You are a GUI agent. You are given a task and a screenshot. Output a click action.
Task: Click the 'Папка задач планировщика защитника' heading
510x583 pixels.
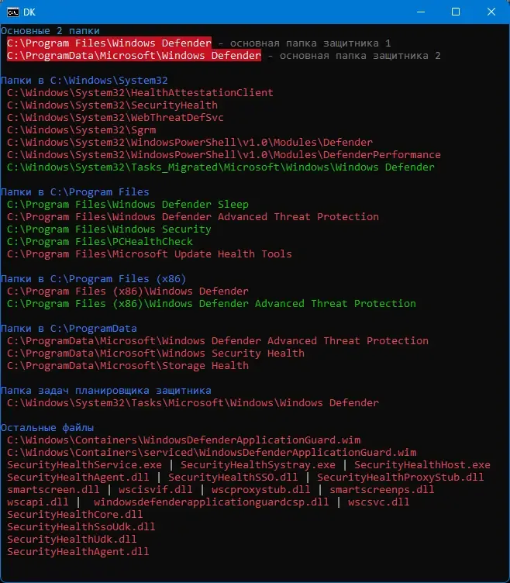coord(106,391)
